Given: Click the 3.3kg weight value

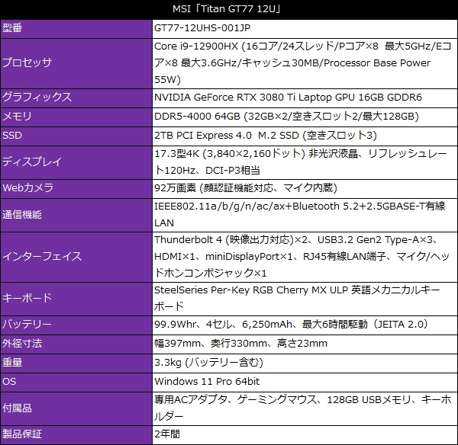Looking at the screenshot, I should (305, 363).
